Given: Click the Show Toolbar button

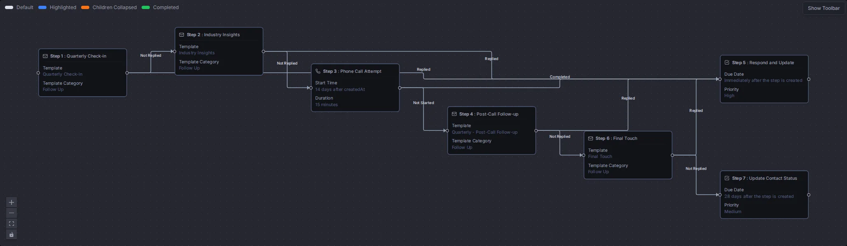Looking at the screenshot, I should point(824,8).
